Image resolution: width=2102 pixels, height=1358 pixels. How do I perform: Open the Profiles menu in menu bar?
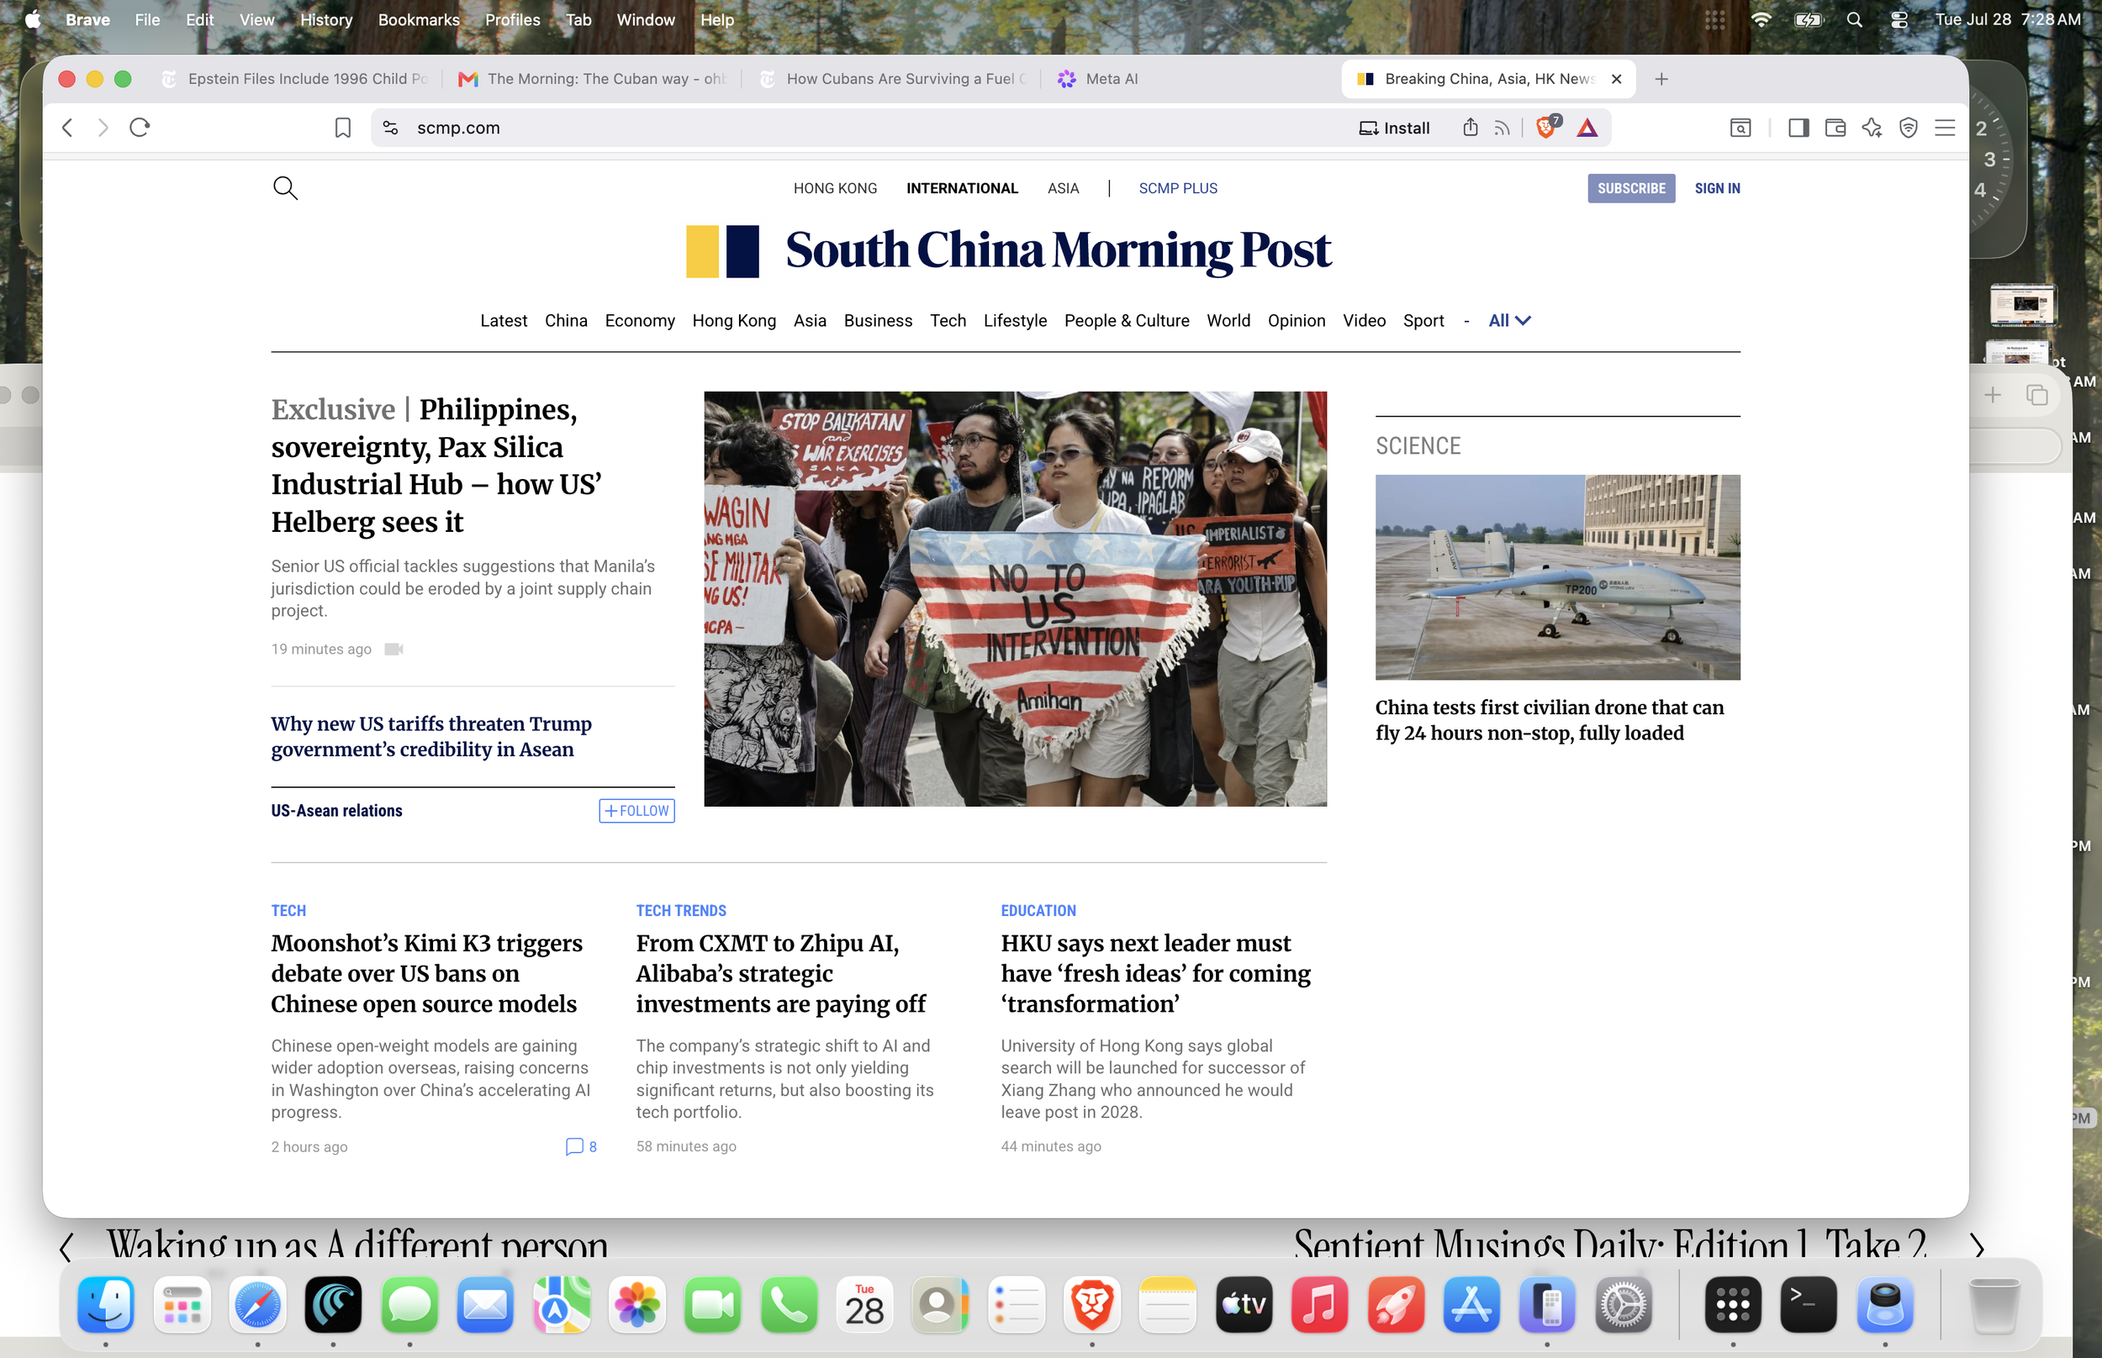click(x=513, y=19)
